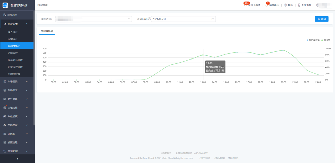335x163 pixels.
Task: Collapse sidebar with bottom arrow icon
Action: point(17,159)
